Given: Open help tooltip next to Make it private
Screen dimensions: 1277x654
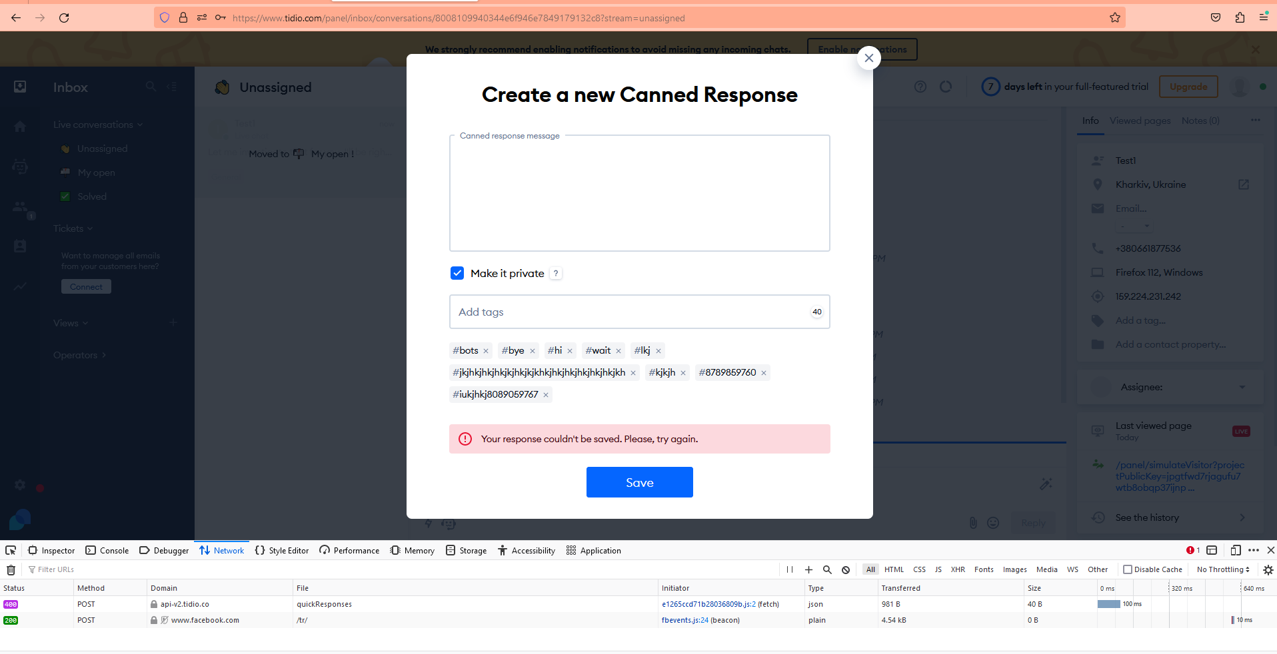Looking at the screenshot, I should coord(556,273).
